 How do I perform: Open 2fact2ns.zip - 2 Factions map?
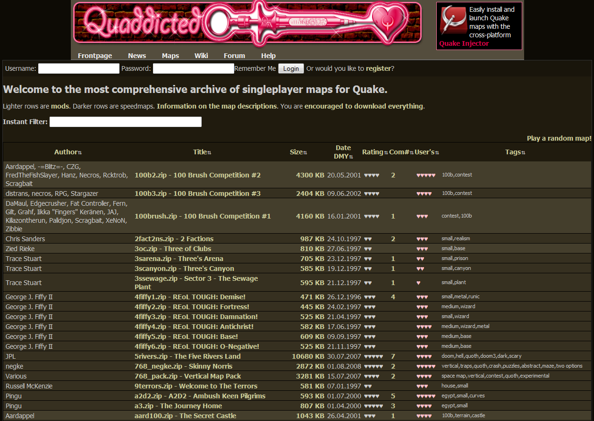click(x=174, y=239)
